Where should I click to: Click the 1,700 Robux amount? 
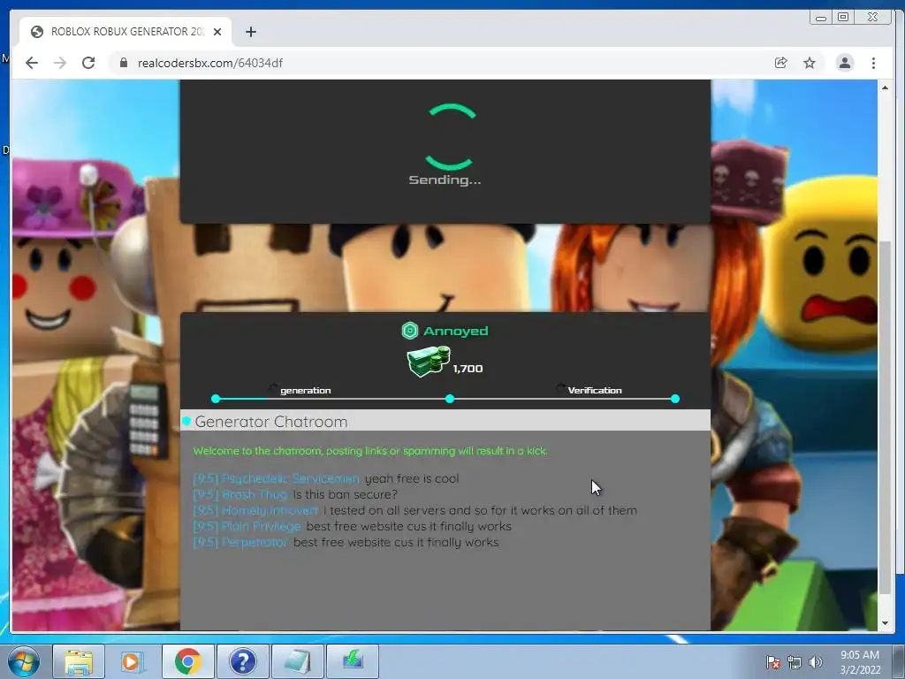(468, 369)
